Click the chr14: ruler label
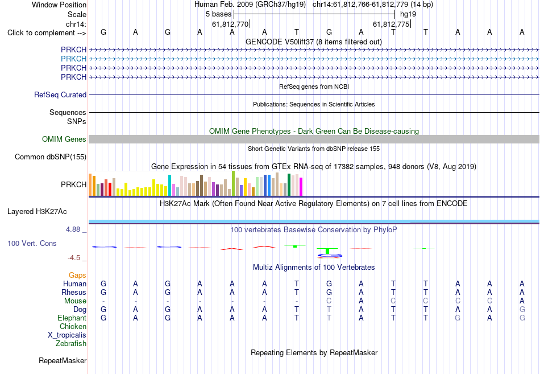 tap(76, 24)
